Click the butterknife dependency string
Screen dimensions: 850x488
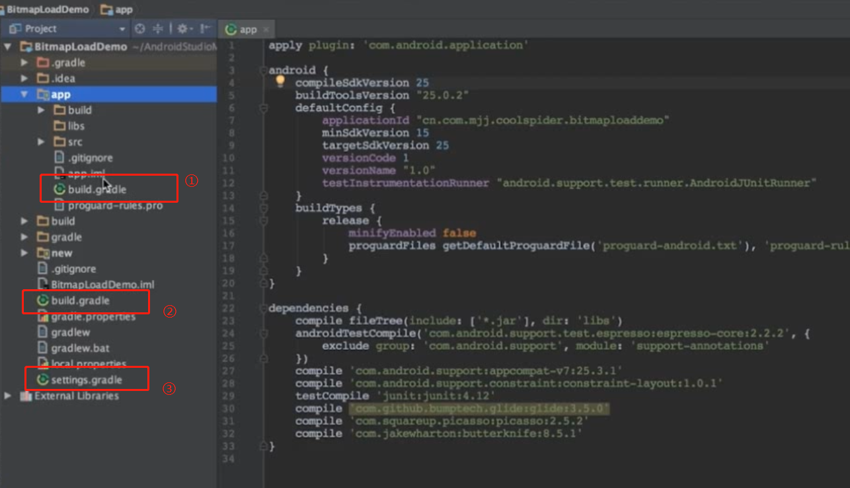(465, 434)
